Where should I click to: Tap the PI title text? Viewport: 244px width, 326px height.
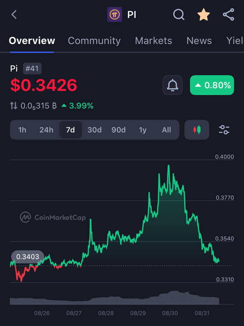coord(132,15)
